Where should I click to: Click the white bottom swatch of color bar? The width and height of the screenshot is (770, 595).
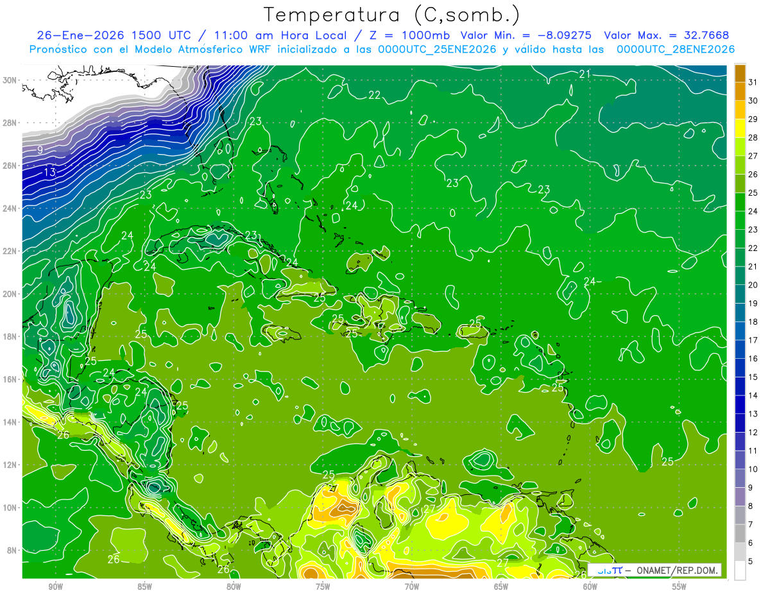740,571
